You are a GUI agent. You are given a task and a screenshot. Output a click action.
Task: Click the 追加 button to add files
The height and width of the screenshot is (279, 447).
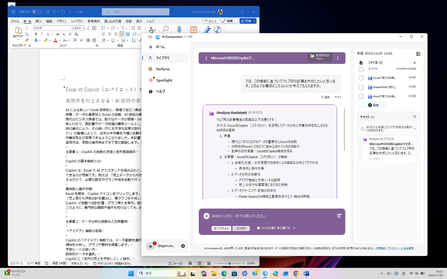point(373,105)
